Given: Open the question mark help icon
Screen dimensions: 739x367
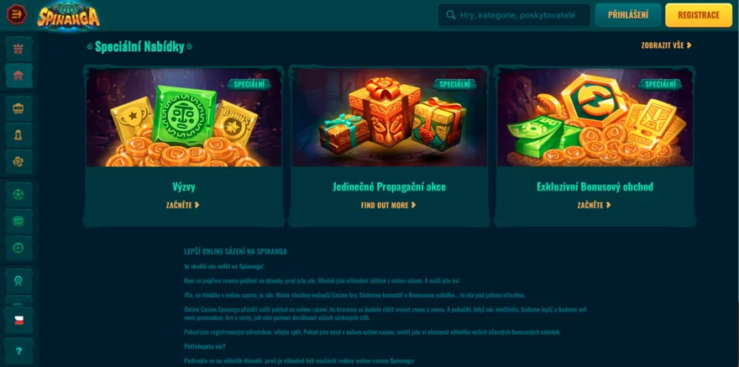Looking at the screenshot, I should [x=18, y=350].
